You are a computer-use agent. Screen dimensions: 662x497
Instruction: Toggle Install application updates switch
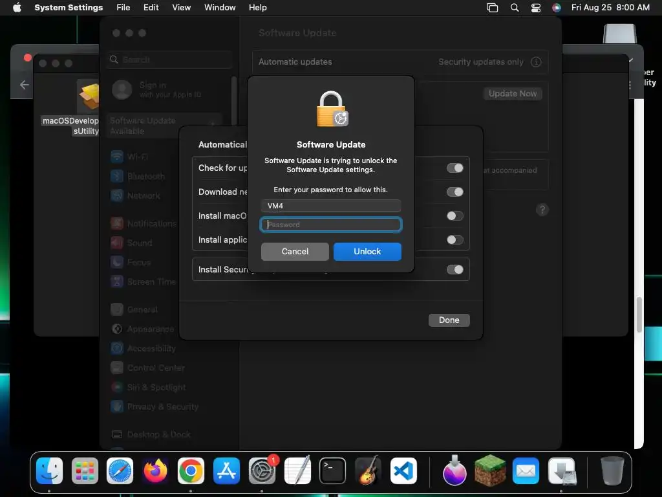point(454,240)
